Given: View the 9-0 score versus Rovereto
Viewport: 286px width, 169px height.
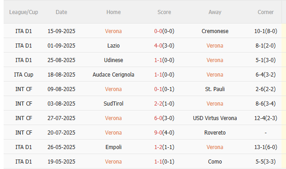Looking at the screenshot, I should coord(158,133).
